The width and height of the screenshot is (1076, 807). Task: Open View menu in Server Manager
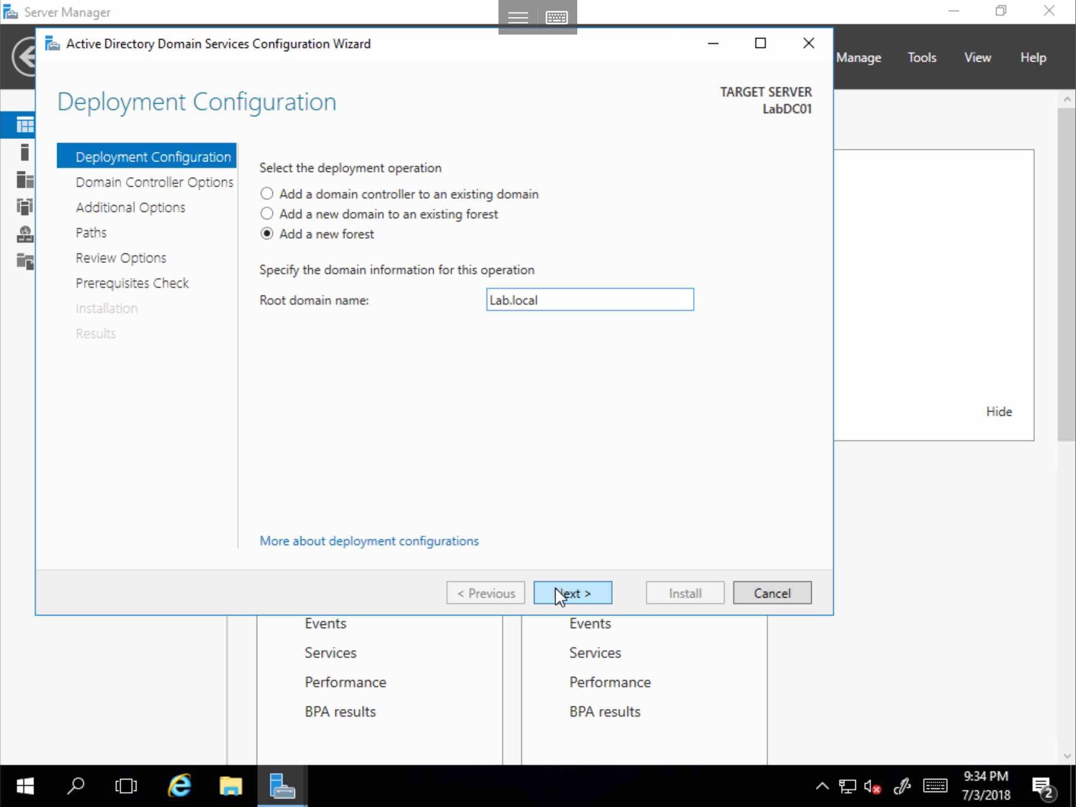tap(977, 57)
